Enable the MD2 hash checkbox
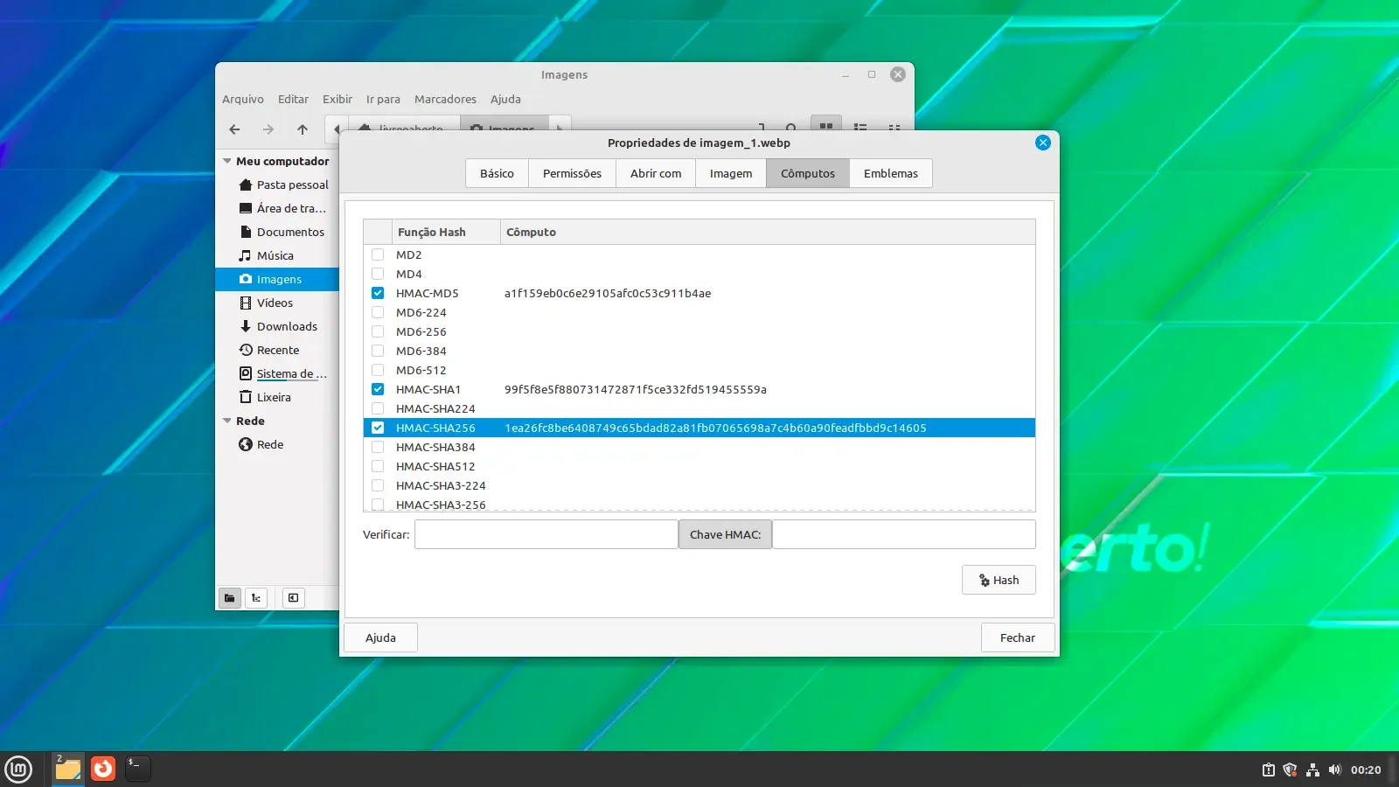1399x787 pixels. click(378, 254)
